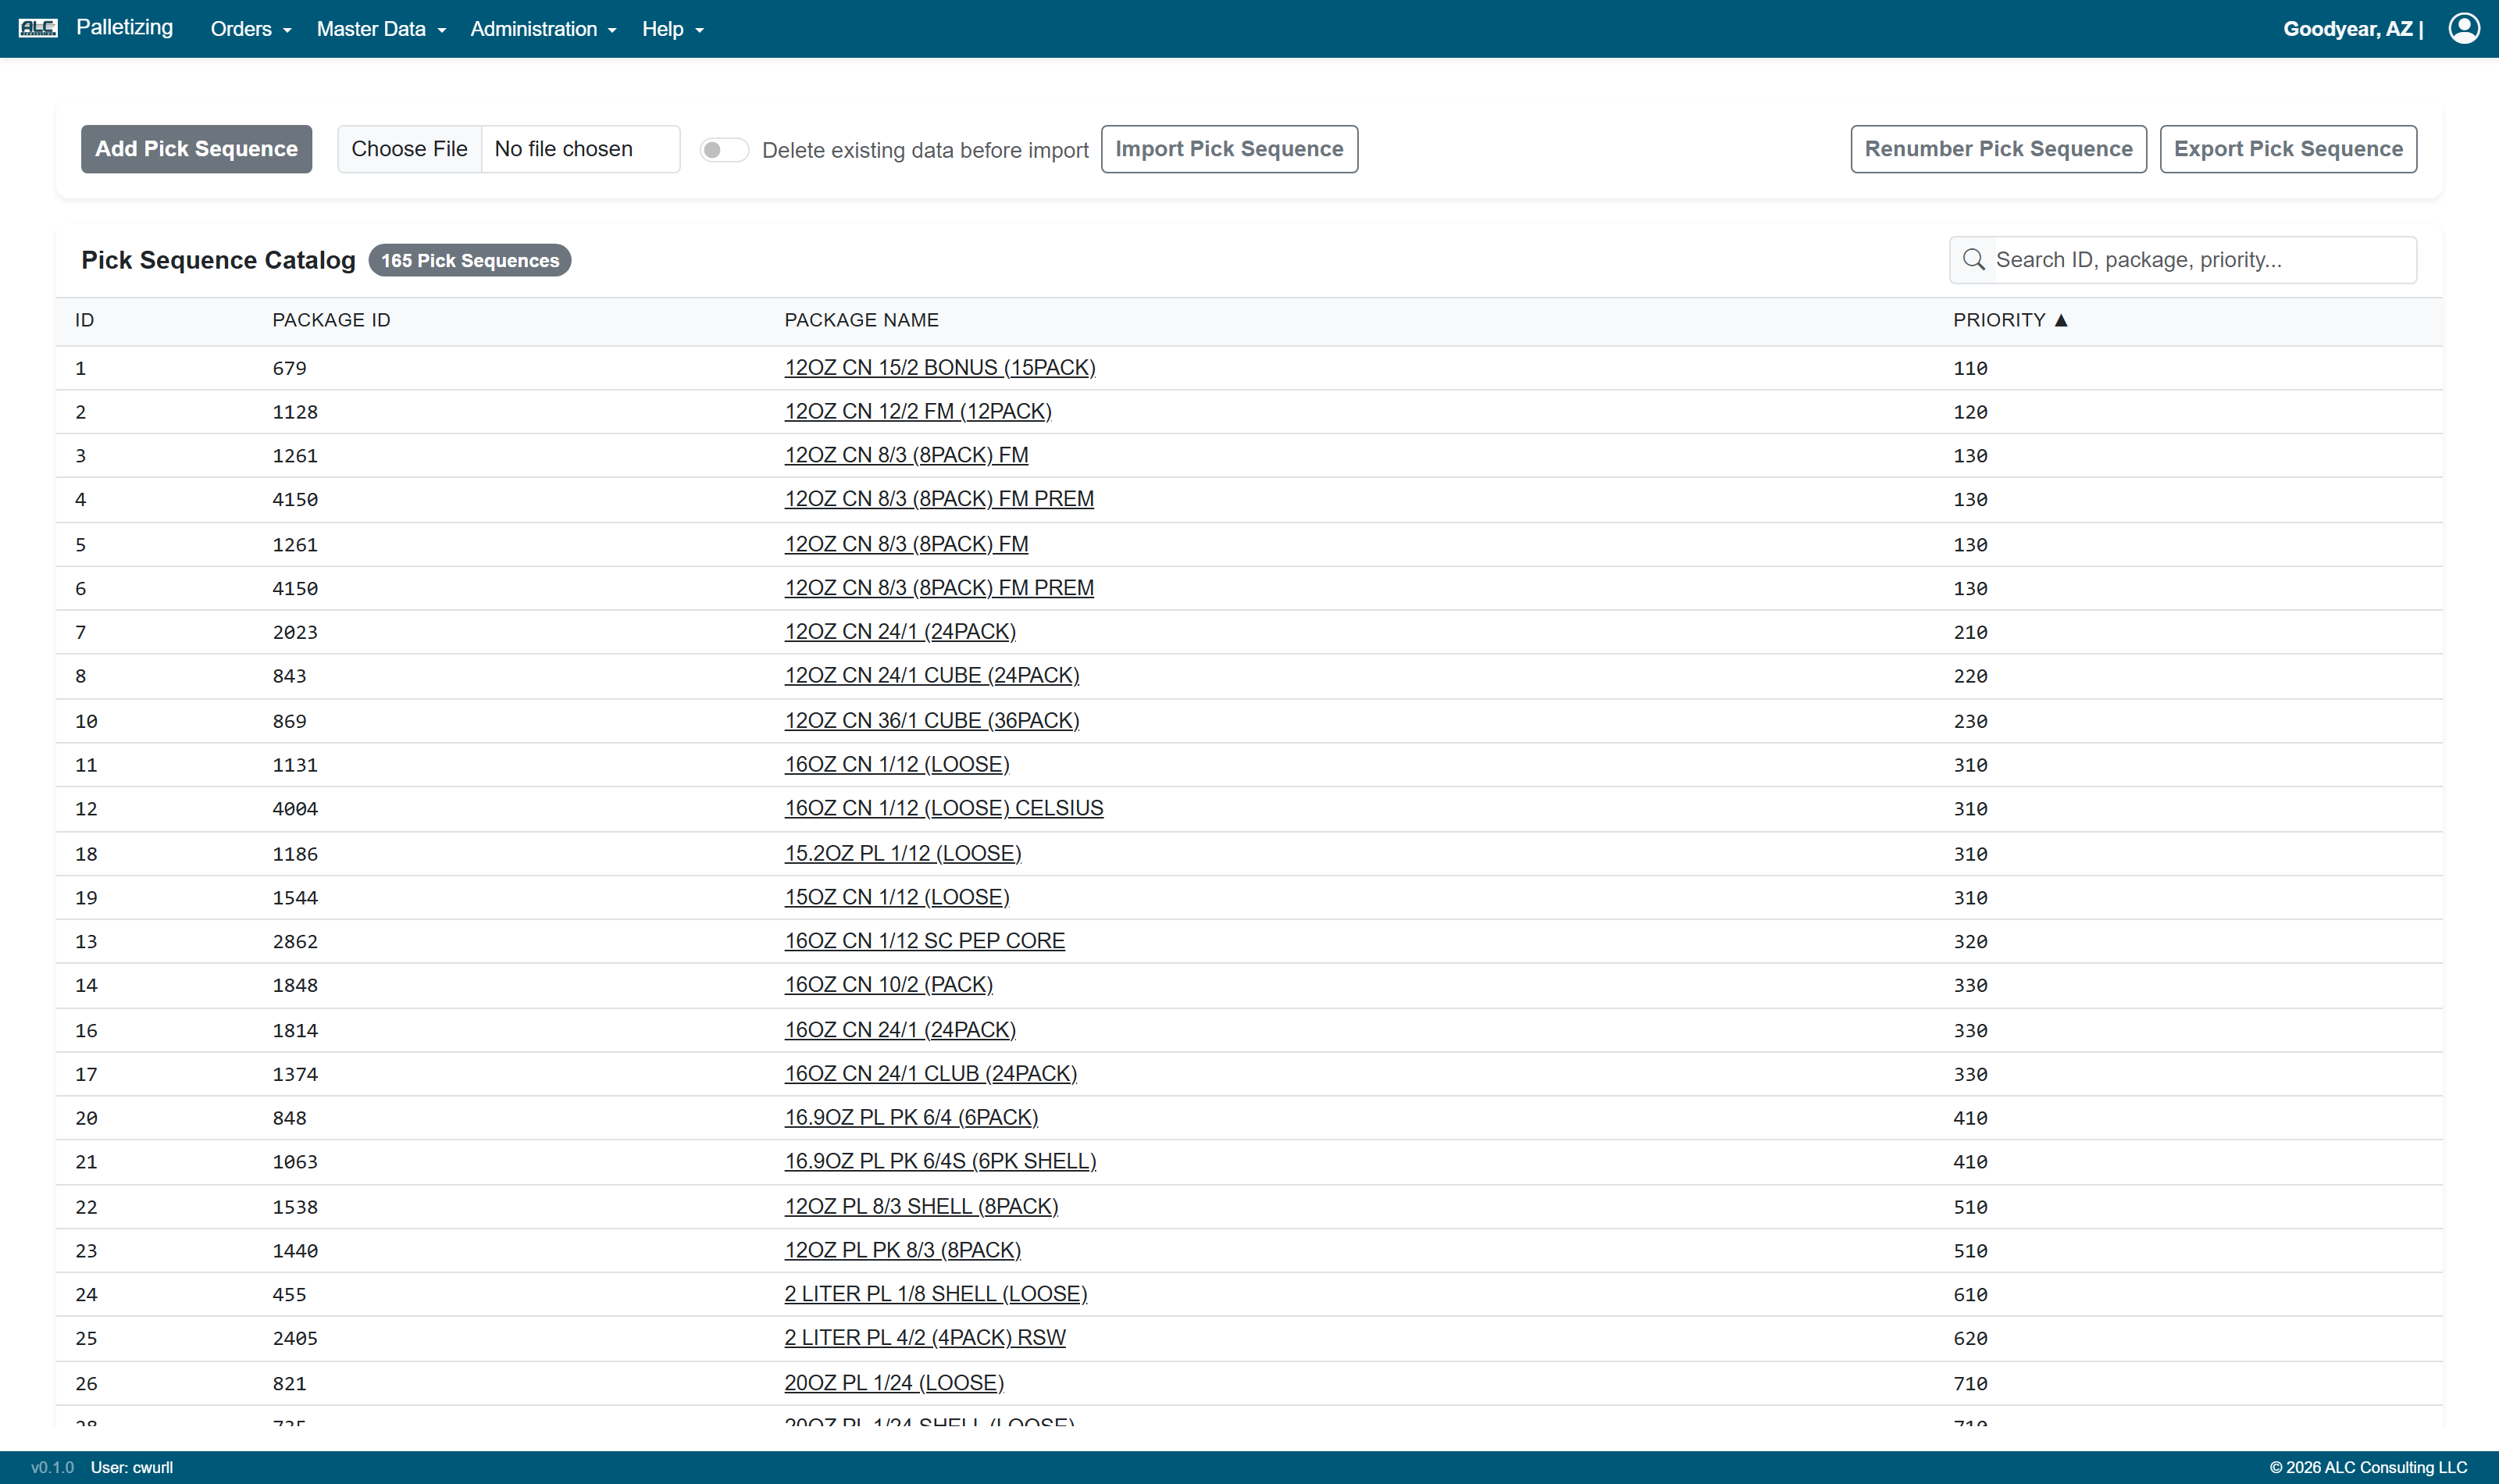Open the Orders dropdown menu

pyautogui.click(x=251, y=29)
